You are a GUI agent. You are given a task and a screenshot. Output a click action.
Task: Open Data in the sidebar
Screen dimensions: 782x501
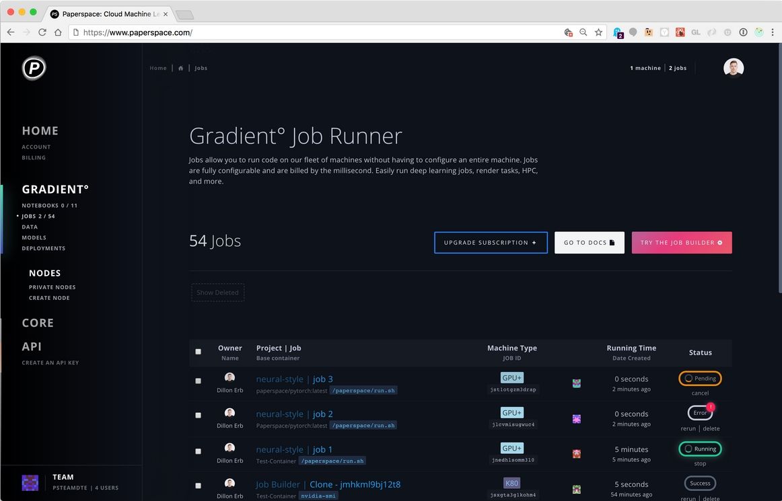pyautogui.click(x=30, y=227)
